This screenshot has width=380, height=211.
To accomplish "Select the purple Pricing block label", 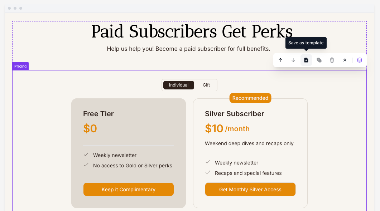I will click(20, 66).
